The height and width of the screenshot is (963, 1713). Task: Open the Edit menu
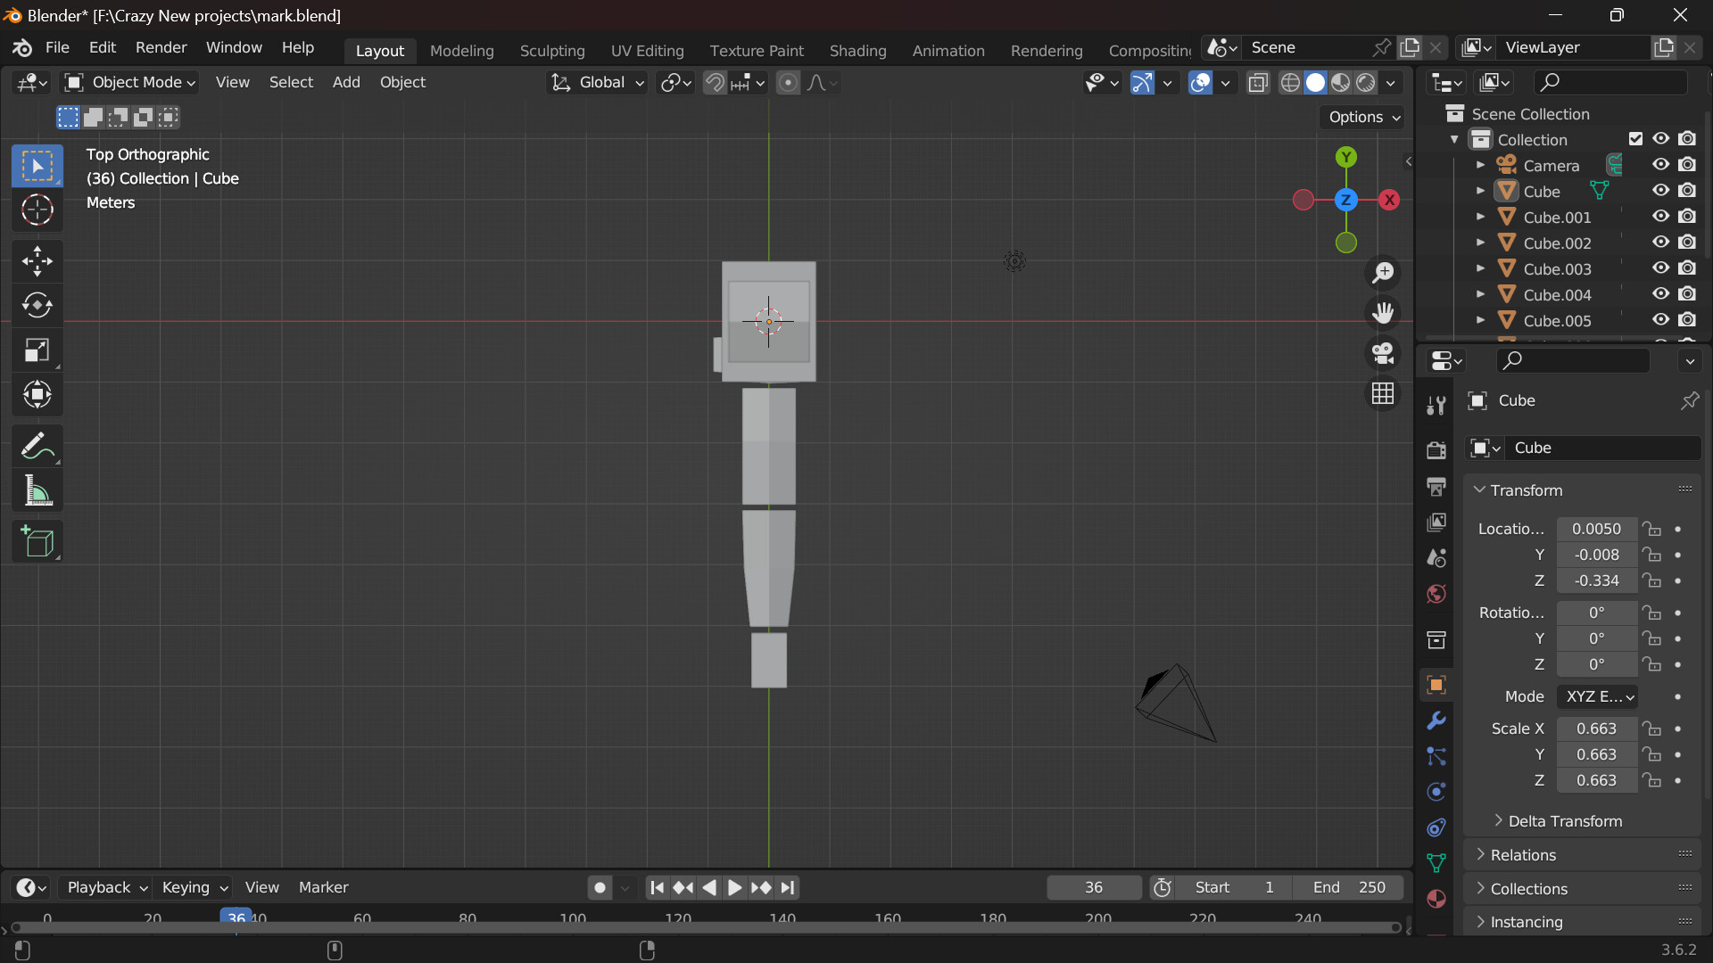point(102,47)
